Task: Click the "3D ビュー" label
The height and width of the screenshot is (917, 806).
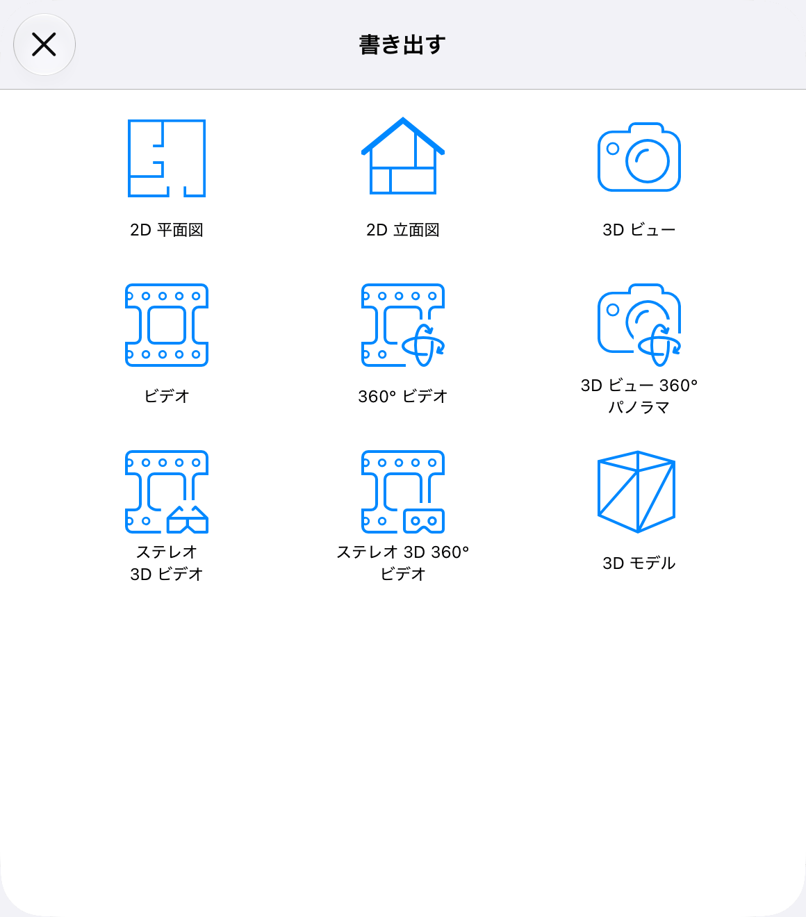Action: (639, 230)
